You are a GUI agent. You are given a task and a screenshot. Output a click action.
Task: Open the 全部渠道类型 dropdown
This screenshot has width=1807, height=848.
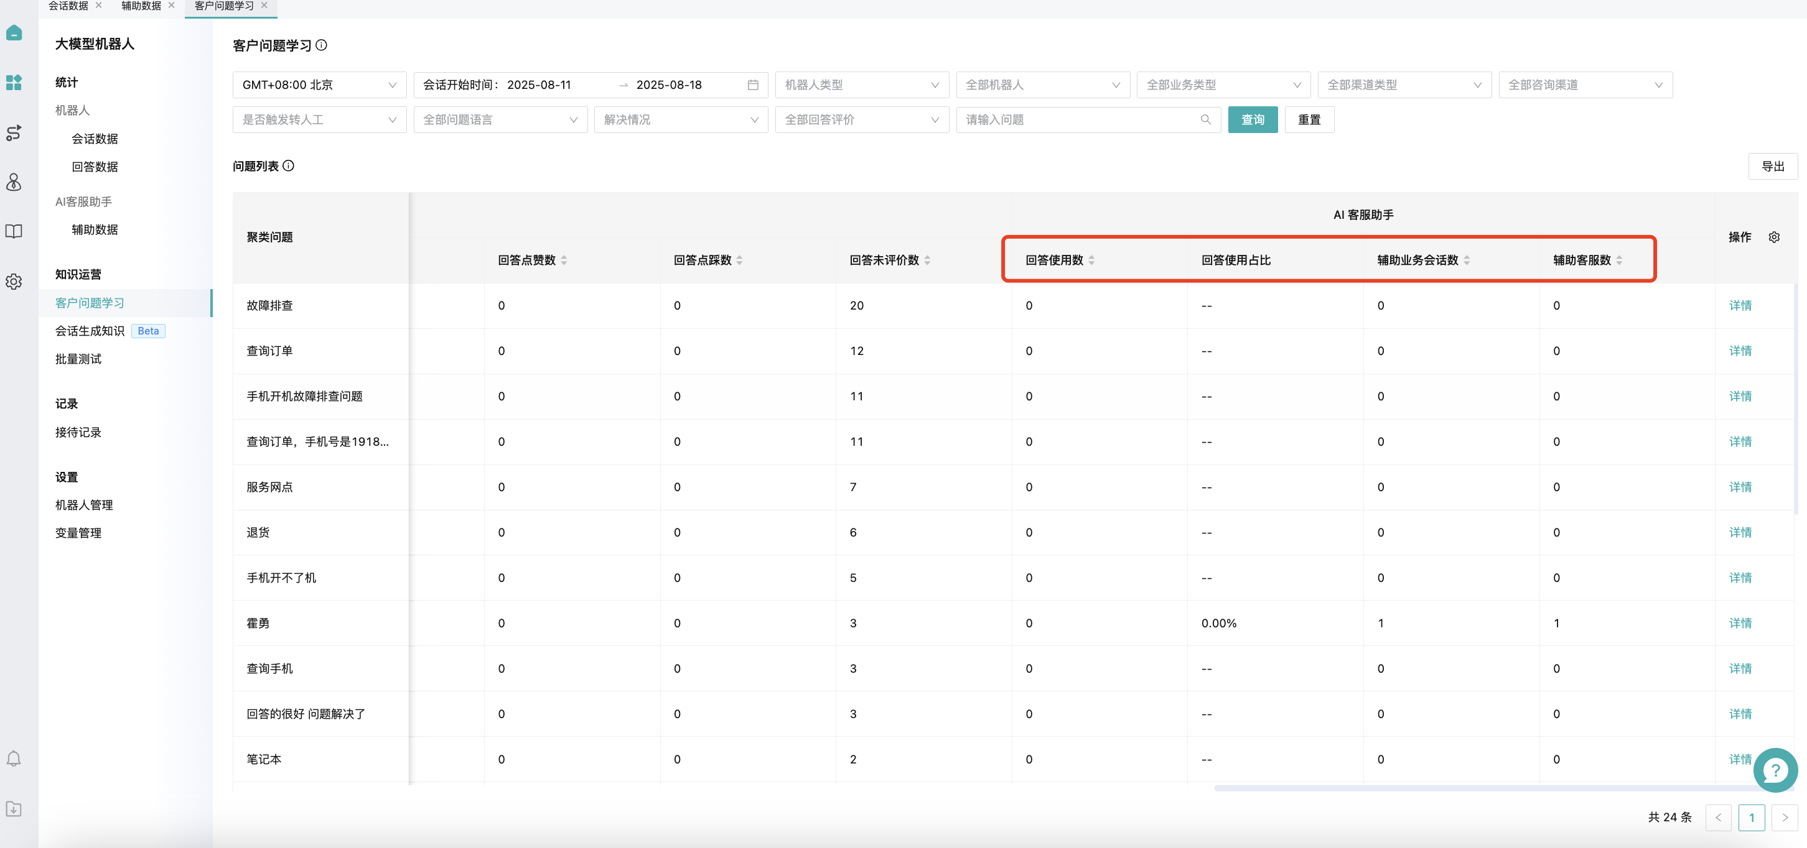click(1404, 85)
